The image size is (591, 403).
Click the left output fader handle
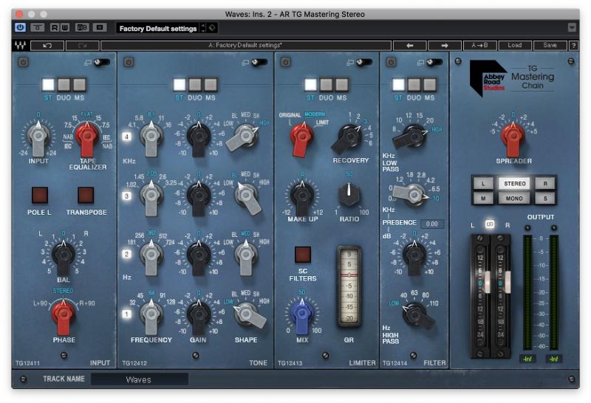point(486,282)
